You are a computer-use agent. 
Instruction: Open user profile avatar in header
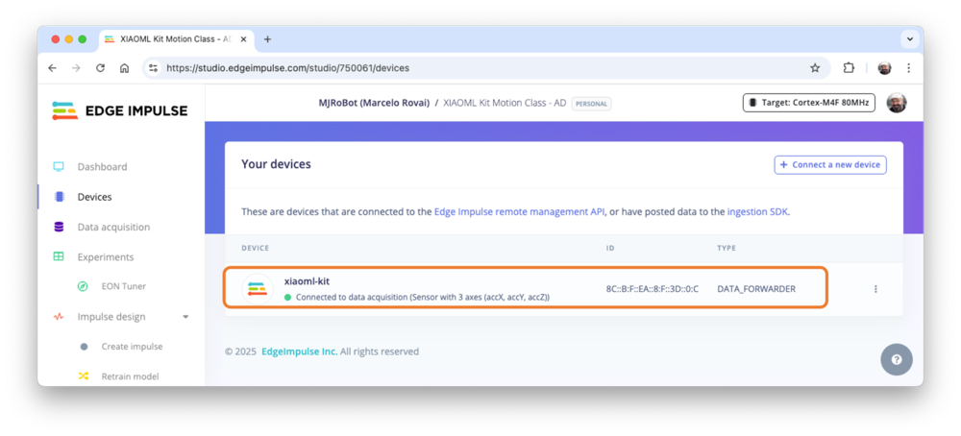coord(896,103)
